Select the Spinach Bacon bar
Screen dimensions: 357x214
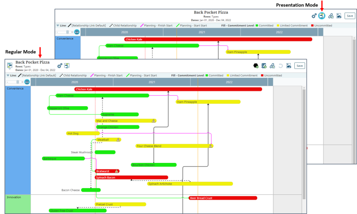coord(131,177)
